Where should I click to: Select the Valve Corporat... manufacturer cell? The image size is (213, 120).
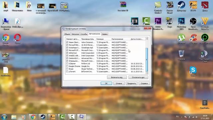point(88,42)
